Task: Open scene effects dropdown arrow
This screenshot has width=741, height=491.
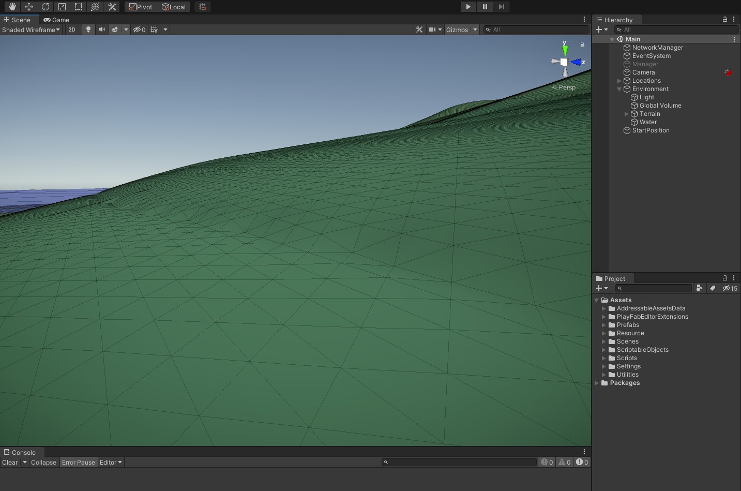Action: (126, 29)
